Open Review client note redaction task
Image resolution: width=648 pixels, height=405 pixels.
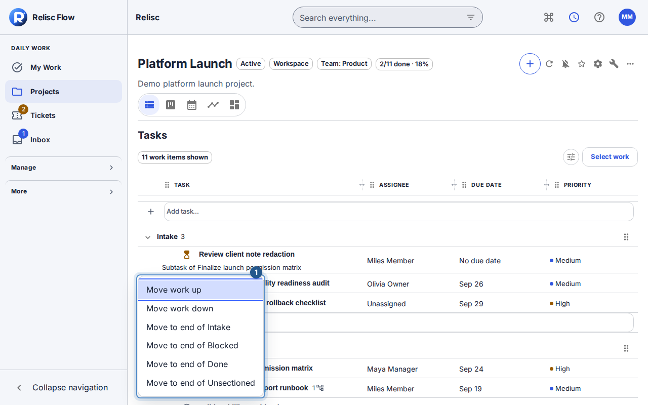[247, 254]
